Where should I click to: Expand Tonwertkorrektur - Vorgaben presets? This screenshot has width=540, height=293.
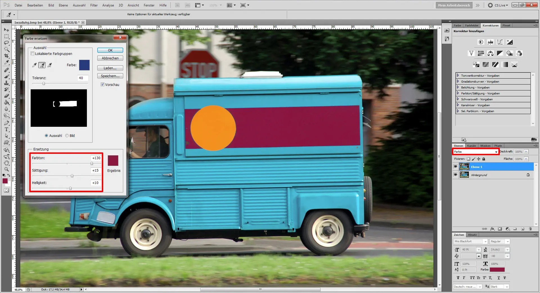point(458,76)
